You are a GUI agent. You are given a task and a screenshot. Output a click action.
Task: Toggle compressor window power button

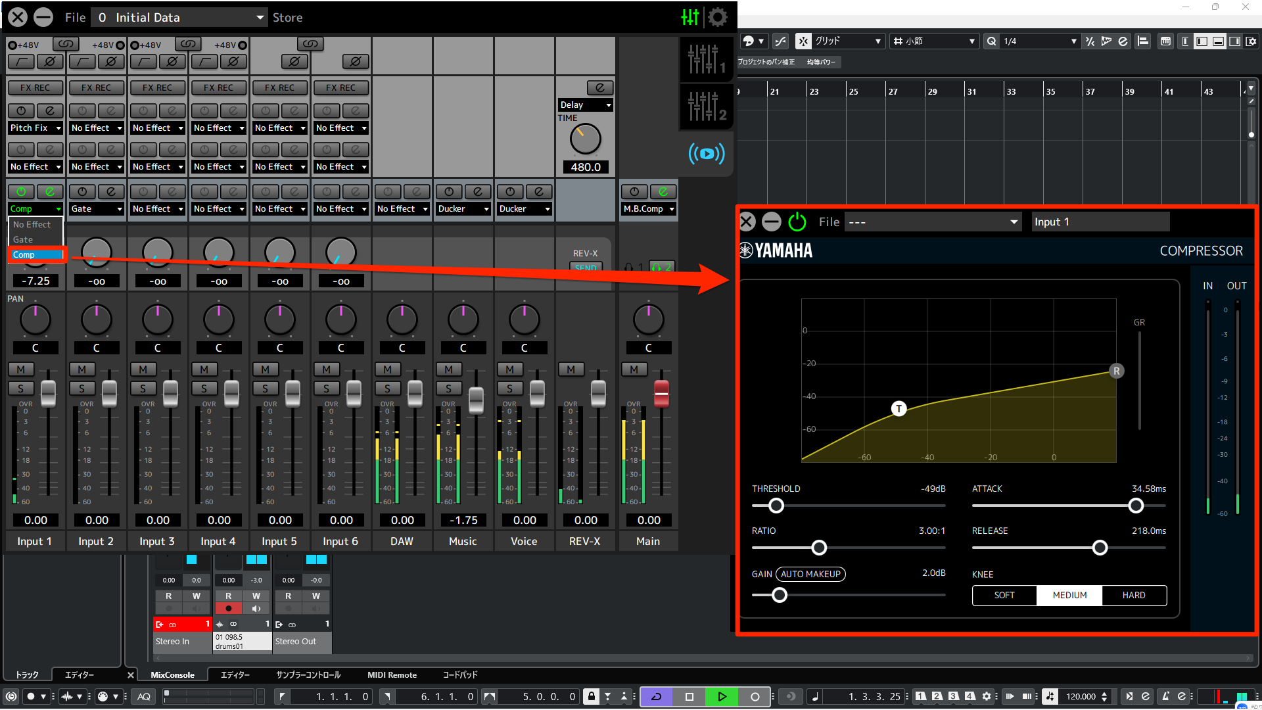[797, 222]
